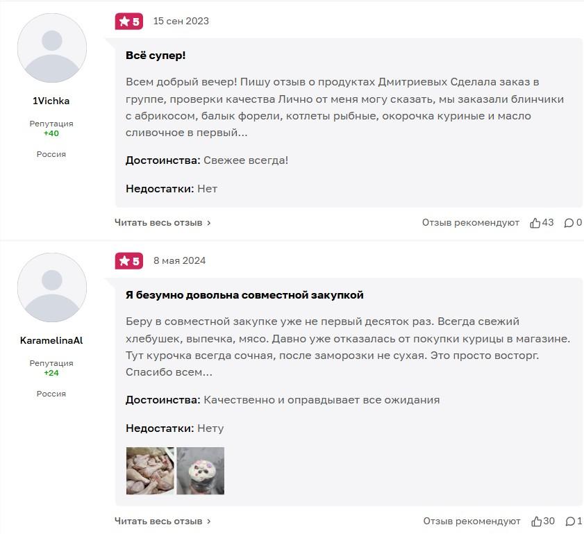Viewport: 584px width, 534px height.
Task: Open 'Я безумно довольна совместной закупкой' review title
Action: [244, 295]
